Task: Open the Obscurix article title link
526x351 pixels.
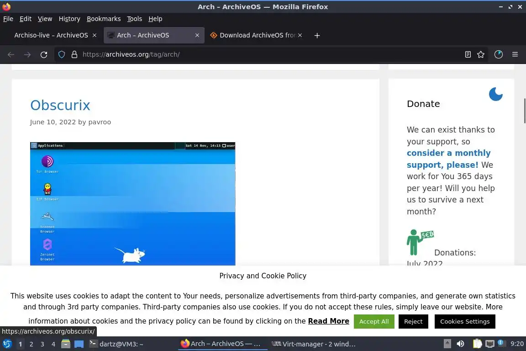Action: coord(60,105)
